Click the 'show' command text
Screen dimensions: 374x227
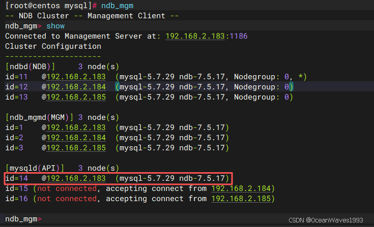click(x=55, y=26)
